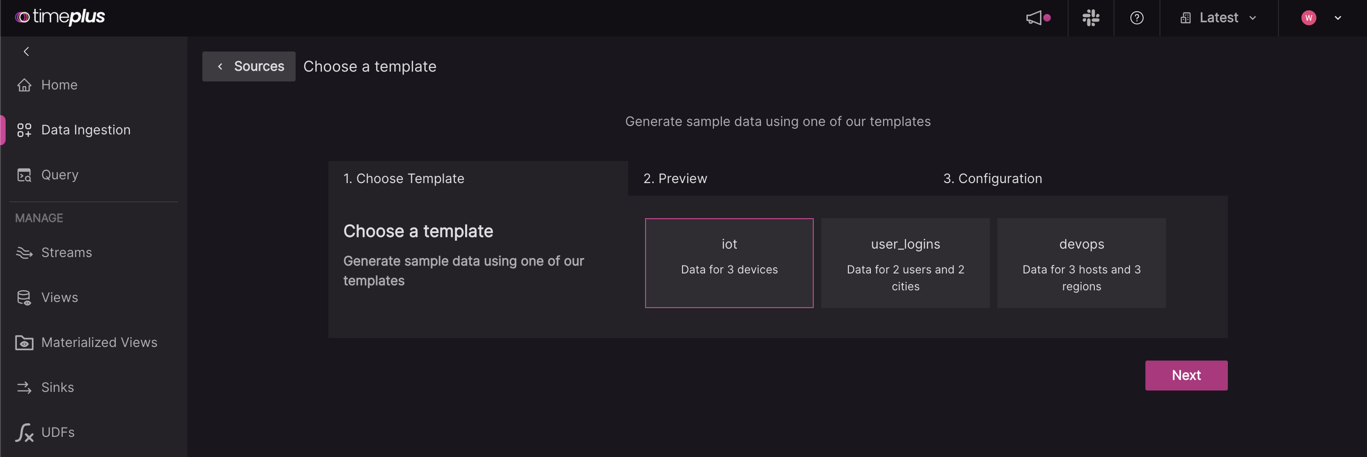
Task: Click the Next button
Action: (x=1186, y=376)
